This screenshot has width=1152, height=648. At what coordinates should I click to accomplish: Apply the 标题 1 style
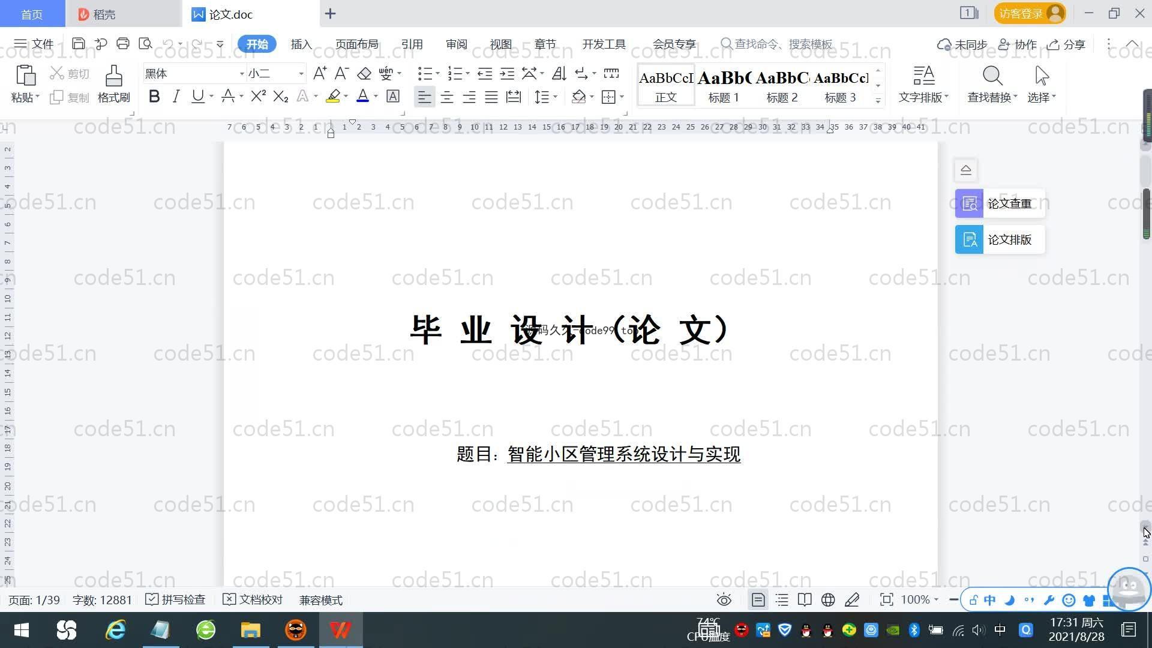[724, 85]
